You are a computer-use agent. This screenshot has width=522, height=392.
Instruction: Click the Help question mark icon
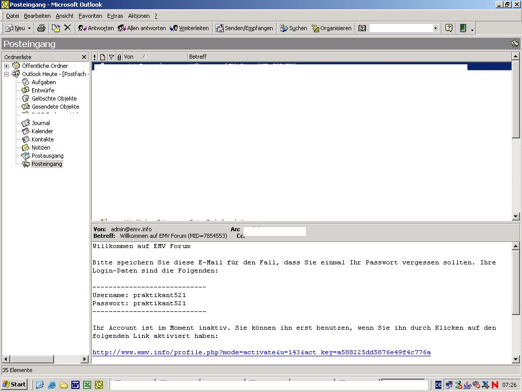click(449, 29)
